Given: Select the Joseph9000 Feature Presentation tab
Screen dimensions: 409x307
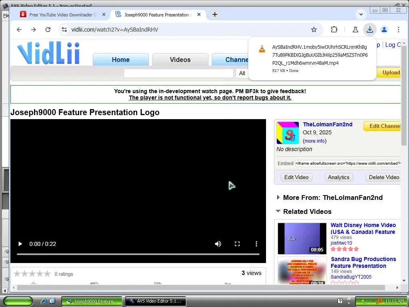Looking at the screenshot, I should point(157,15).
